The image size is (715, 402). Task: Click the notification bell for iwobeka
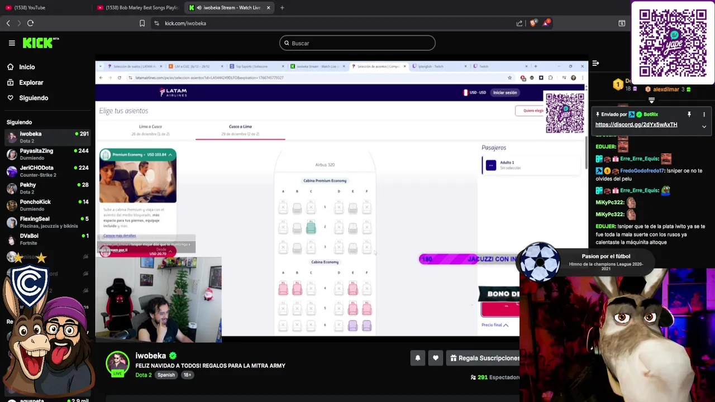click(417, 358)
